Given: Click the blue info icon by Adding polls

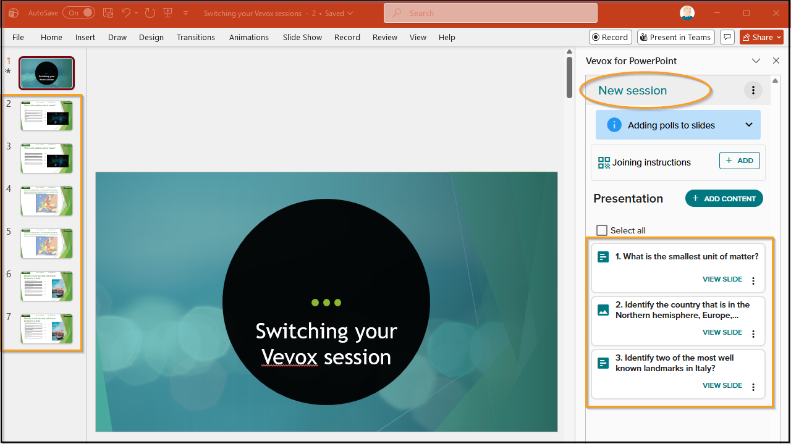Looking at the screenshot, I should [x=614, y=125].
